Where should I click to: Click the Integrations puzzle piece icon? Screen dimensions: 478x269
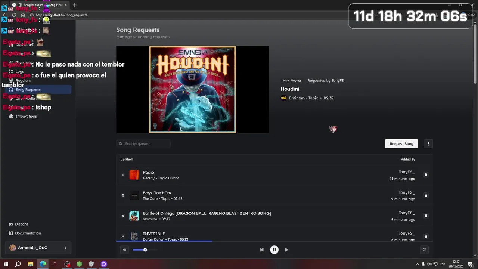pos(11,116)
